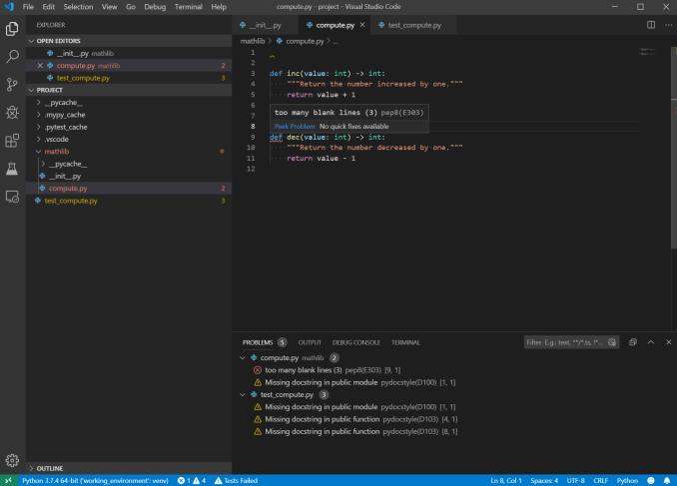Viewport: 677px width, 486px height.
Task: Collapse all problems in the panel
Action: [633, 342]
